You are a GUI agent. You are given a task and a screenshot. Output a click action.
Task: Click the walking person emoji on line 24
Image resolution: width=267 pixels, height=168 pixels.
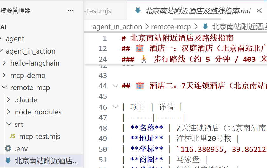pos(144,59)
